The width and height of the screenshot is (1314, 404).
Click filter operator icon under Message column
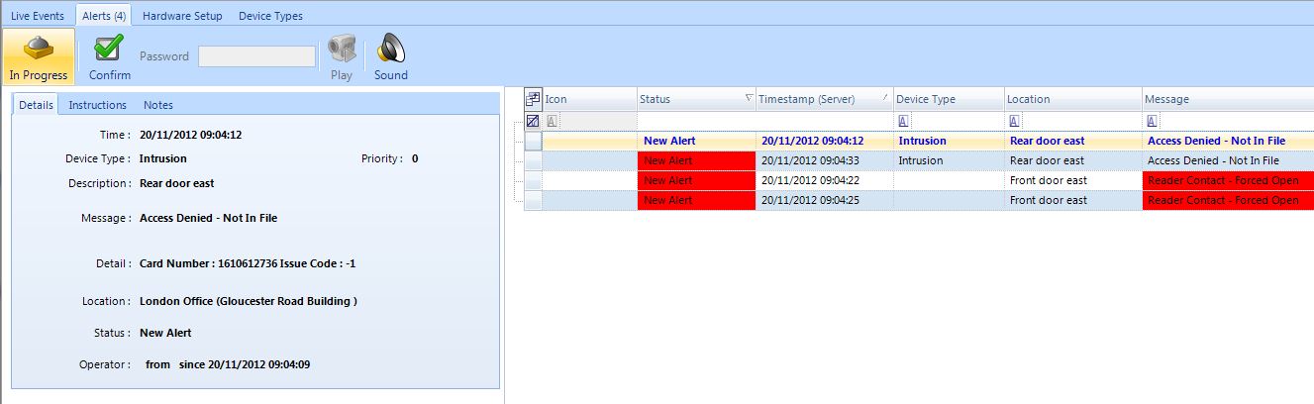1153,121
